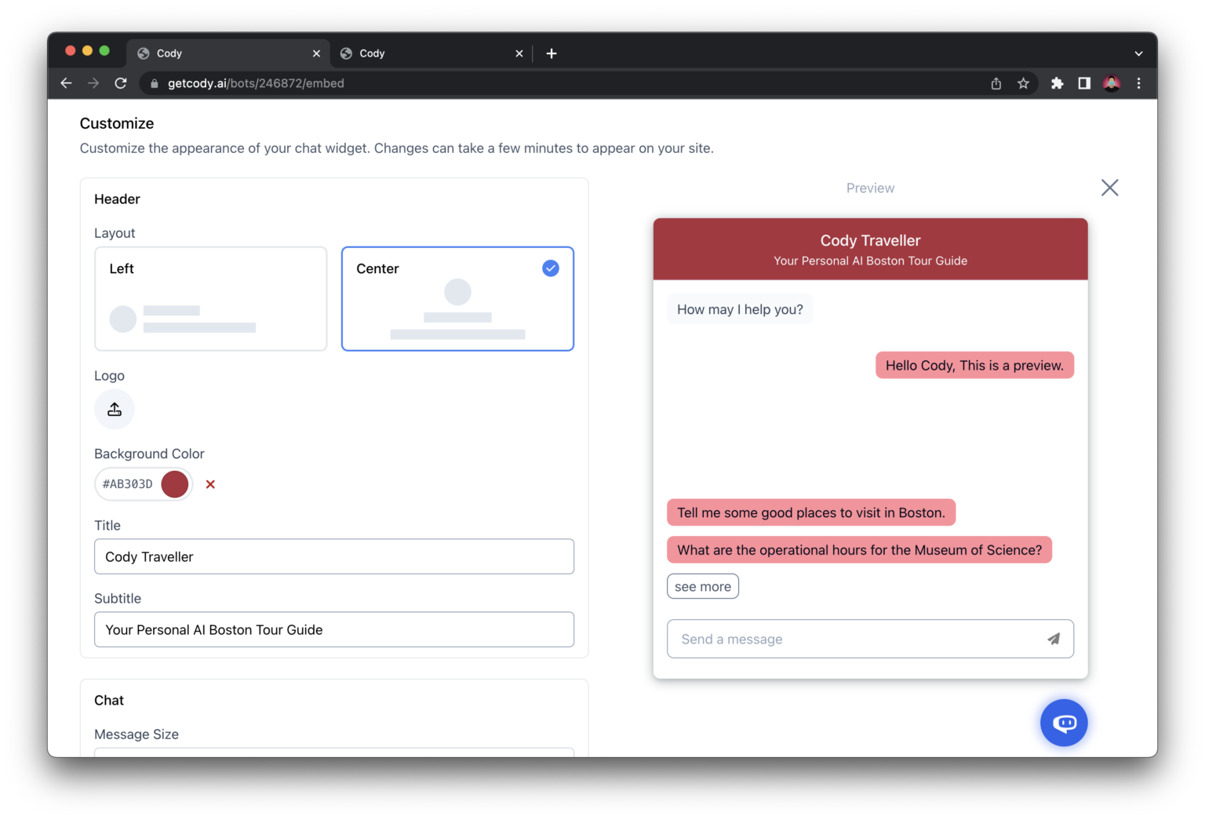Click the share icon in the address bar

click(996, 83)
